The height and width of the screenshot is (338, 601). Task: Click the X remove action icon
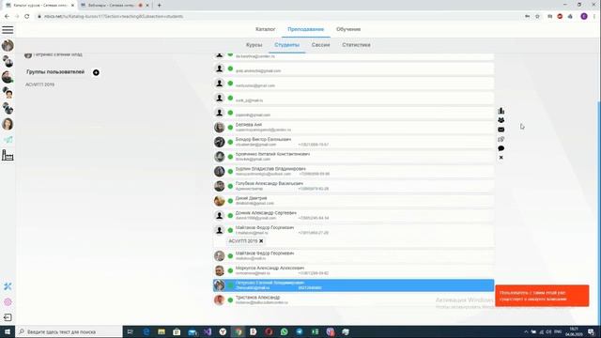pos(501,158)
